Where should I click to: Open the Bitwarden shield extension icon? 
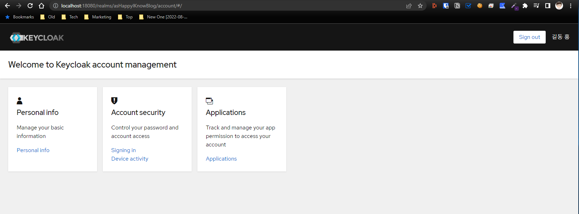click(x=446, y=6)
